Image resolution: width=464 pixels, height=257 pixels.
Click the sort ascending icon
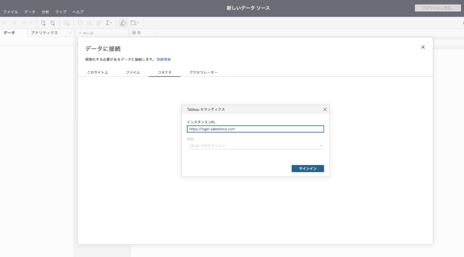click(89, 23)
